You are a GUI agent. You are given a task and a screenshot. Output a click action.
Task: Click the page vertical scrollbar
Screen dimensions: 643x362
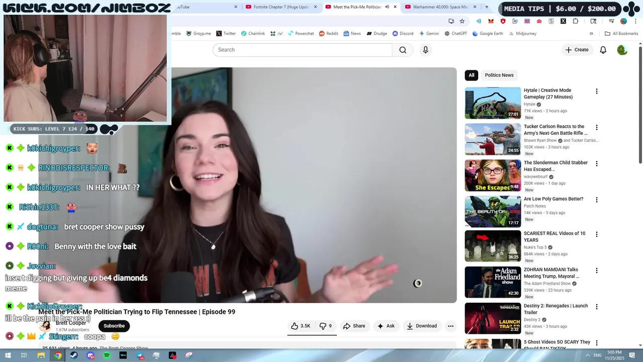pyautogui.click(x=640, y=105)
